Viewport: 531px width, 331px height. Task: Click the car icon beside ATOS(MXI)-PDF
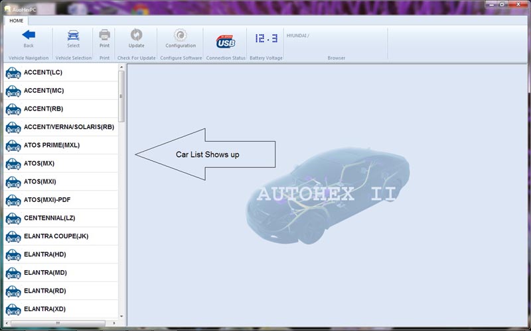tap(13, 201)
